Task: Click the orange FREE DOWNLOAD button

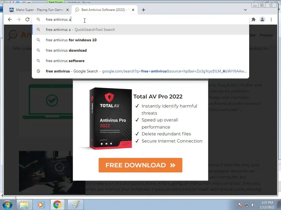Action: pyautogui.click(x=140, y=165)
